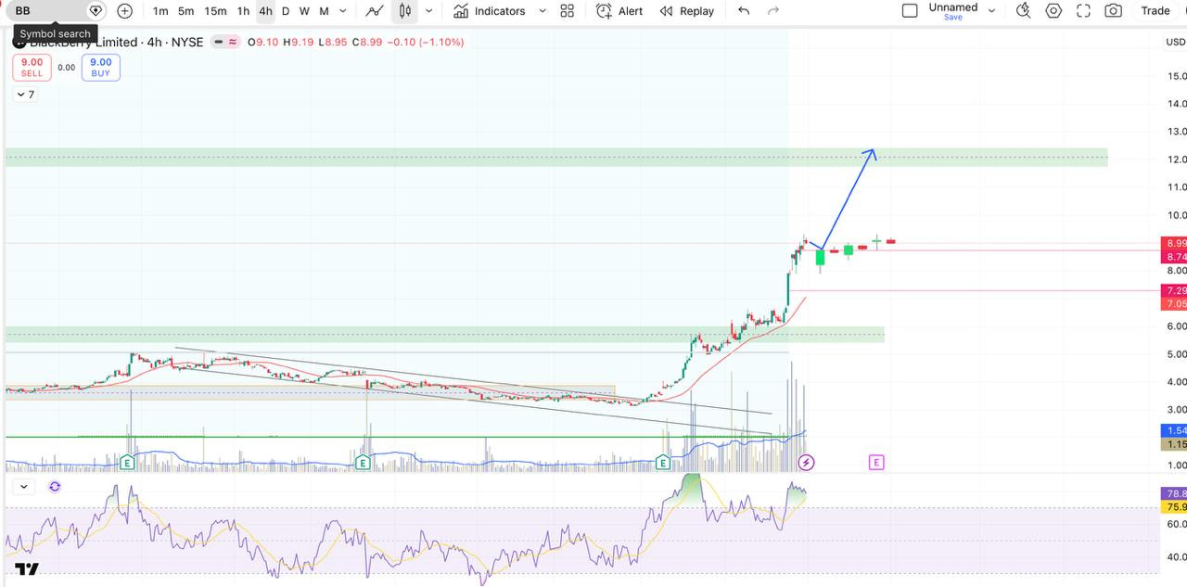1187x587 pixels.
Task: Open the line chart style icon
Action: click(x=375, y=11)
